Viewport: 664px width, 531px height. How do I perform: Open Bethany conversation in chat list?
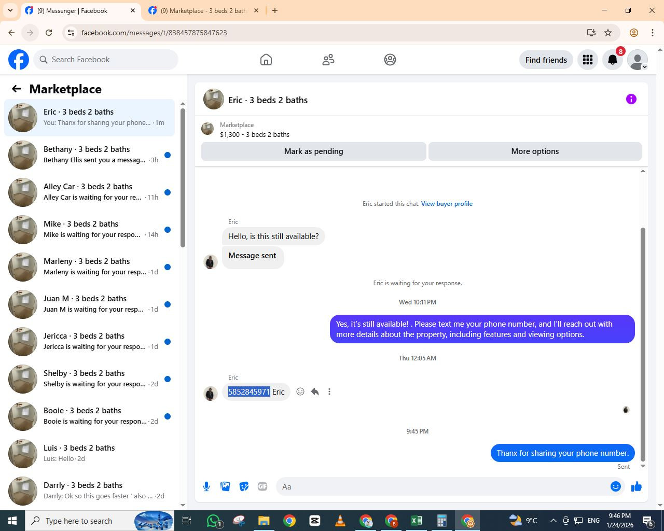[89, 155]
